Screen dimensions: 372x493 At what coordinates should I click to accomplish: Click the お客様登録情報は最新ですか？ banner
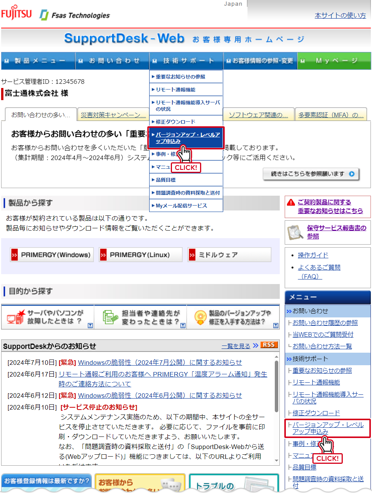click(x=46, y=482)
